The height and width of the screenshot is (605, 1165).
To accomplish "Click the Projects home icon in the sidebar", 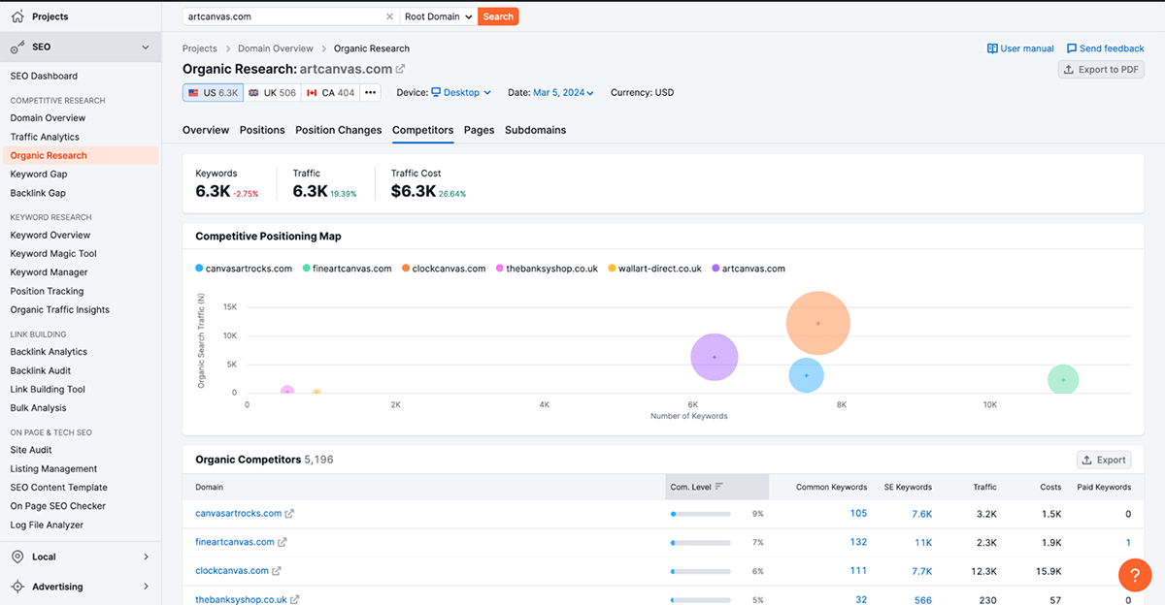I will 17,16.
